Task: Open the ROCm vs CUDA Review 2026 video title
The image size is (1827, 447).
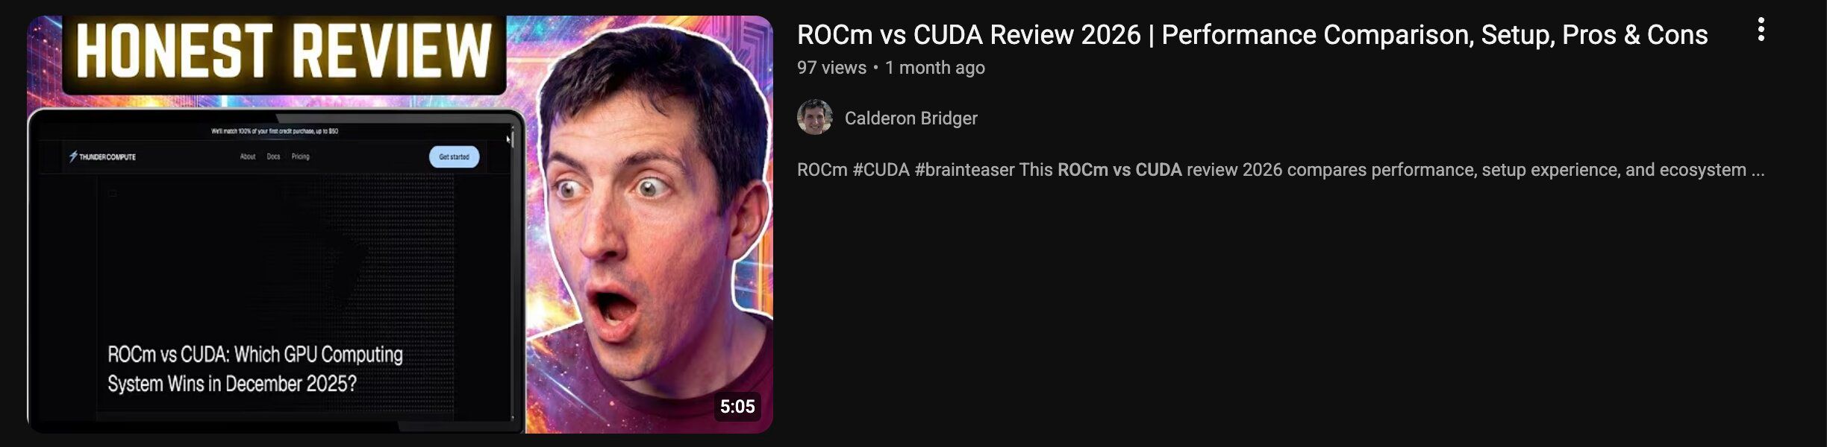Action: [x=1252, y=35]
